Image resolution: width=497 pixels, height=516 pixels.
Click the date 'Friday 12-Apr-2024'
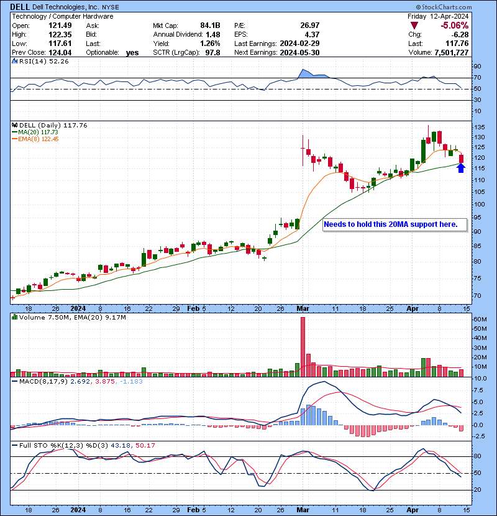coord(438,16)
